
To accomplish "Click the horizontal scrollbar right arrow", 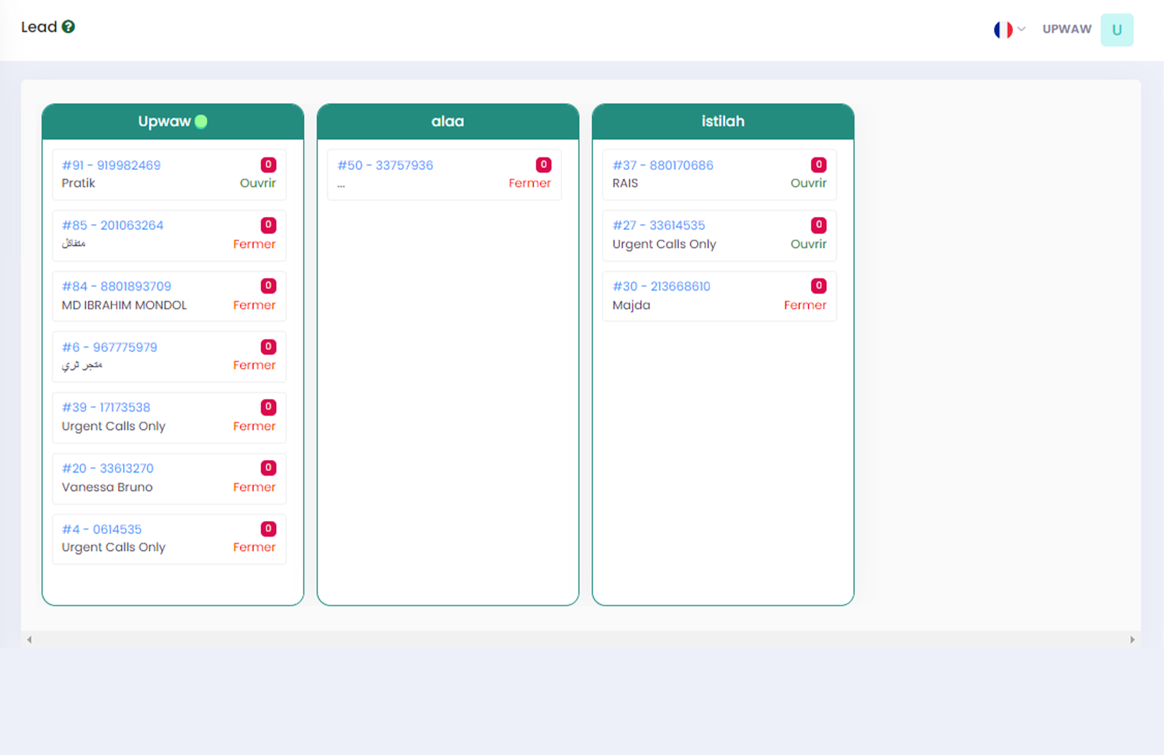I will pos(1132,640).
